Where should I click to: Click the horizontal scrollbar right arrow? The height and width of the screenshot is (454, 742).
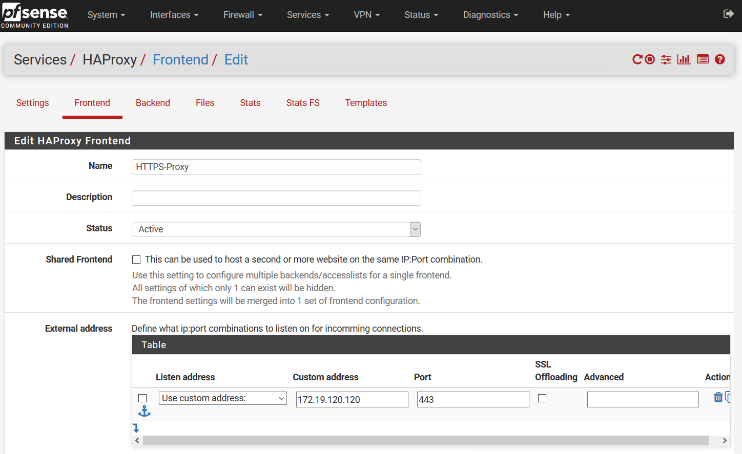pos(724,440)
